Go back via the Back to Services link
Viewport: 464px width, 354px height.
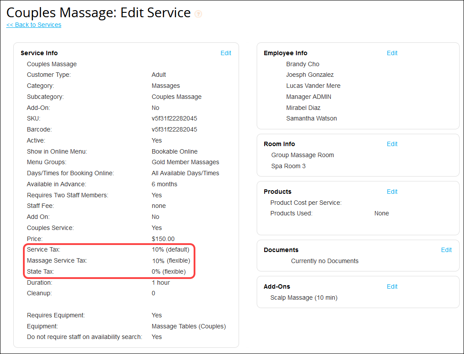[34, 25]
